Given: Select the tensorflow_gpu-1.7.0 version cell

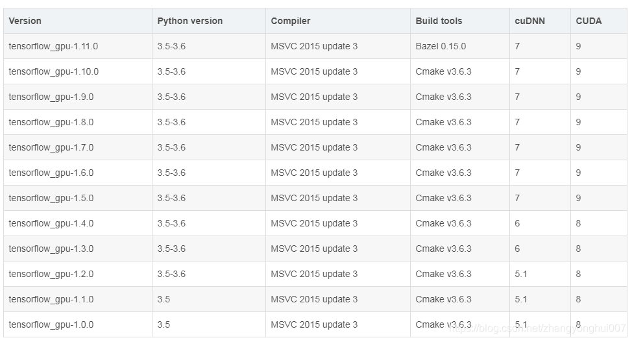Looking at the screenshot, I should pos(51,147).
